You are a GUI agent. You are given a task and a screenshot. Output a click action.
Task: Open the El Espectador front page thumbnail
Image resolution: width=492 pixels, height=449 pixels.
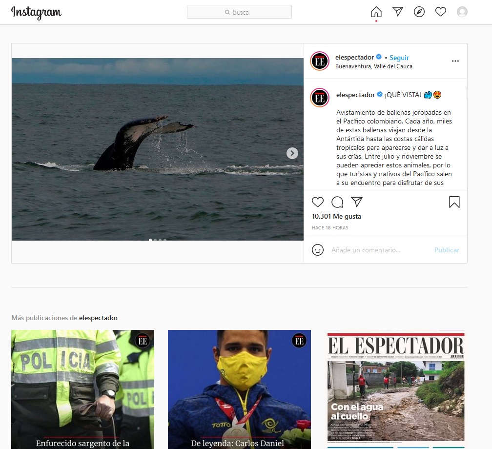tap(396, 389)
